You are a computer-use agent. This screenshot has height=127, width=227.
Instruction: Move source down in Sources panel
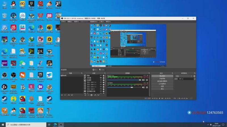(98, 95)
